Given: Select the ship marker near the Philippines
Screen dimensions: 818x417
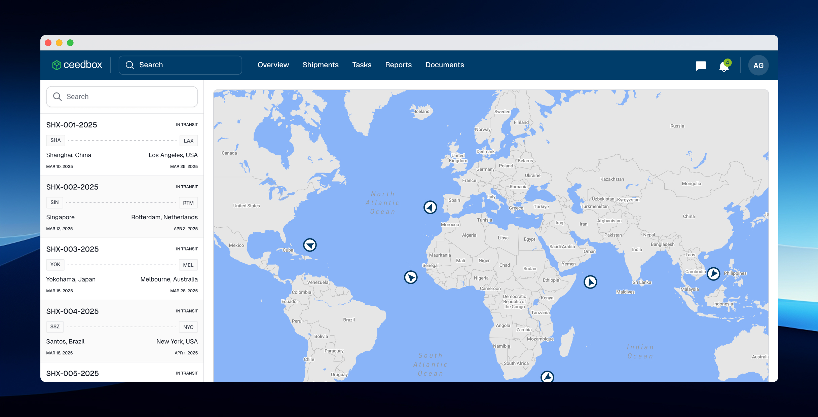Looking at the screenshot, I should pyautogui.click(x=714, y=273).
